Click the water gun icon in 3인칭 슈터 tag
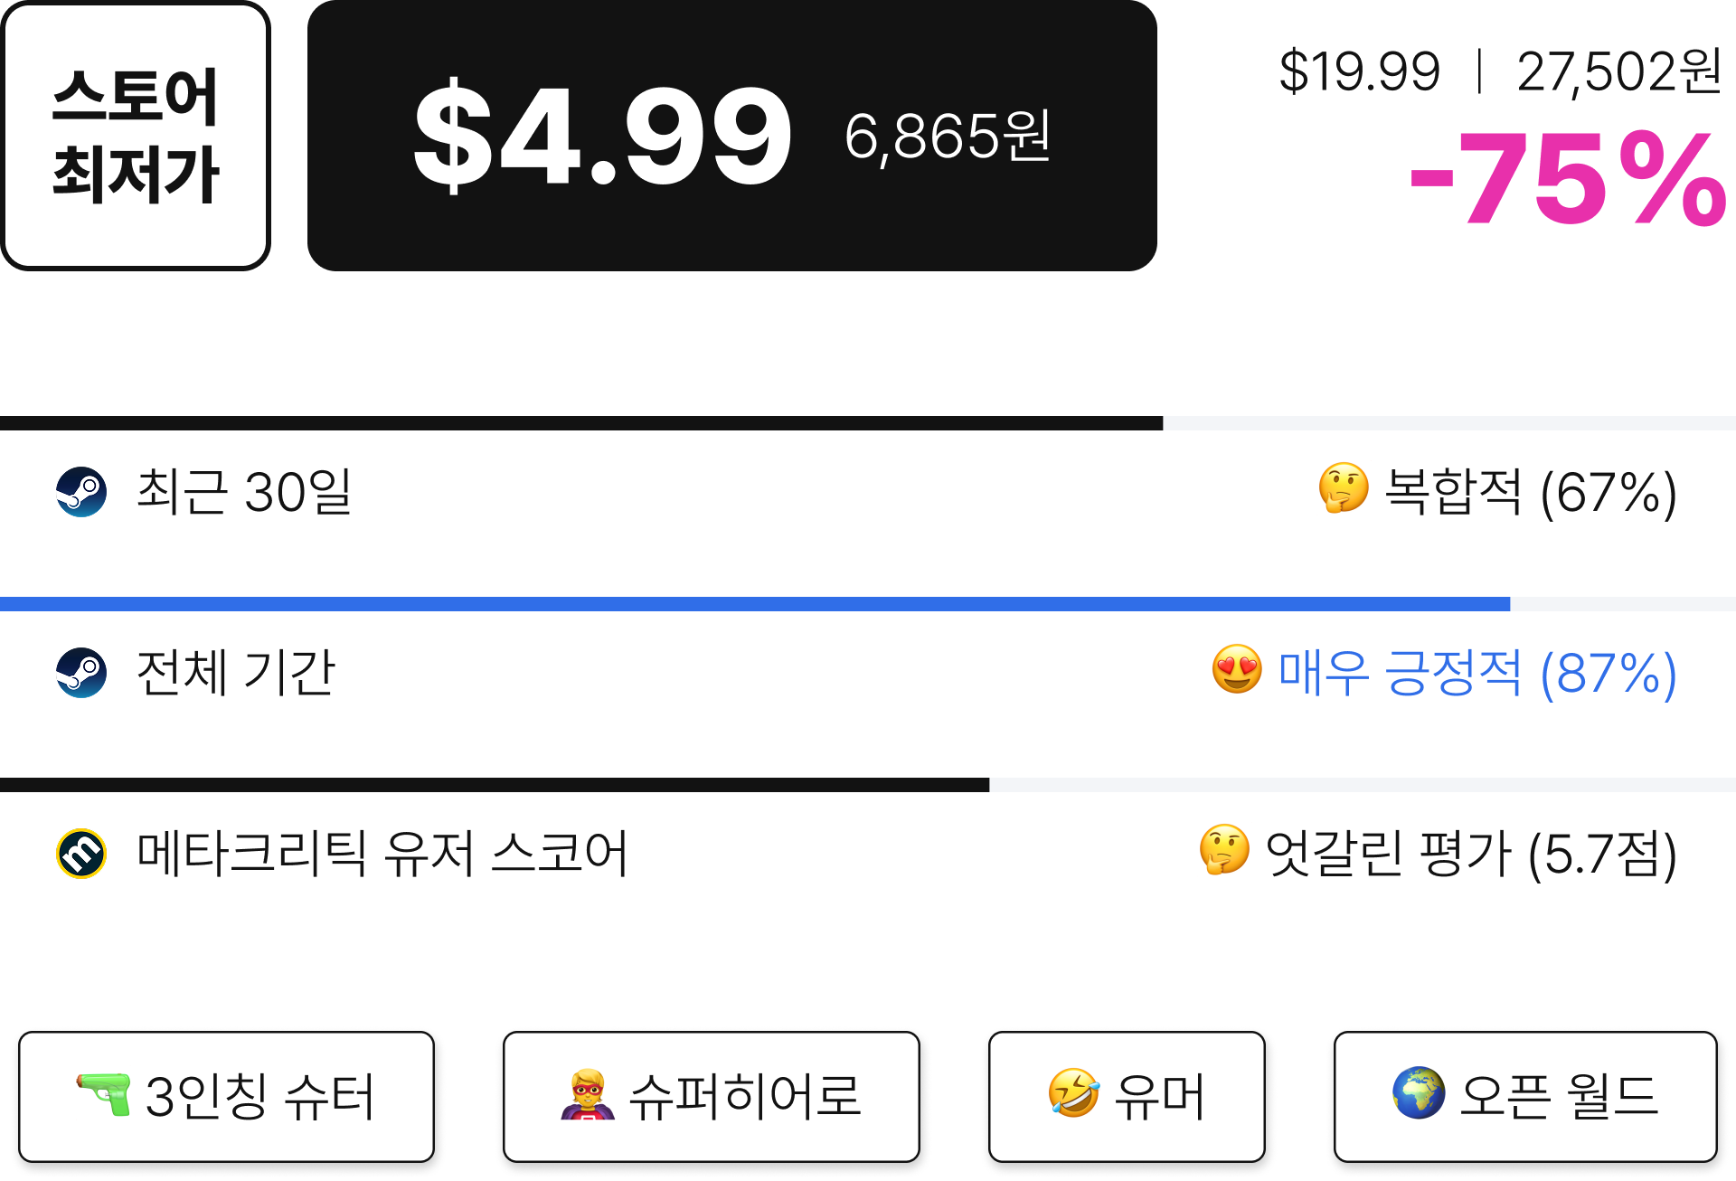This screenshot has height=1181, width=1736. 104,1093
